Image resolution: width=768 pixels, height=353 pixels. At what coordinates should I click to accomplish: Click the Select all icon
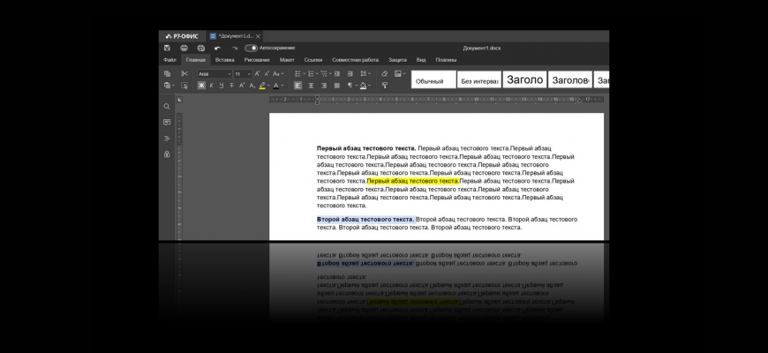[x=184, y=86]
